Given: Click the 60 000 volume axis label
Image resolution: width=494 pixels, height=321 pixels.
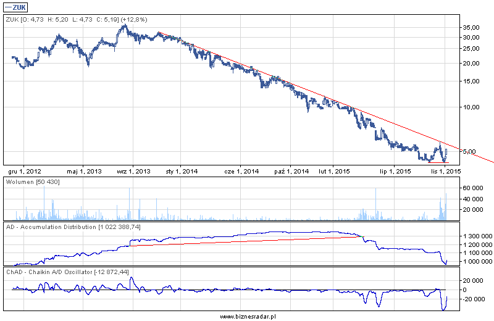Looking at the screenshot, I should click(x=472, y=188).
